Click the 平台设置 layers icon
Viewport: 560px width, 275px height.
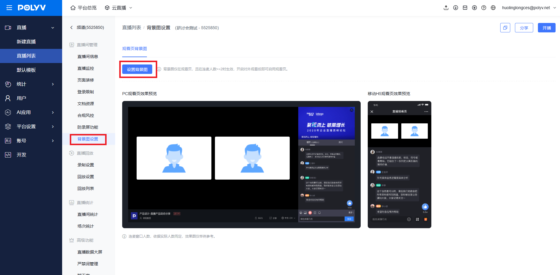coord(8,127)
